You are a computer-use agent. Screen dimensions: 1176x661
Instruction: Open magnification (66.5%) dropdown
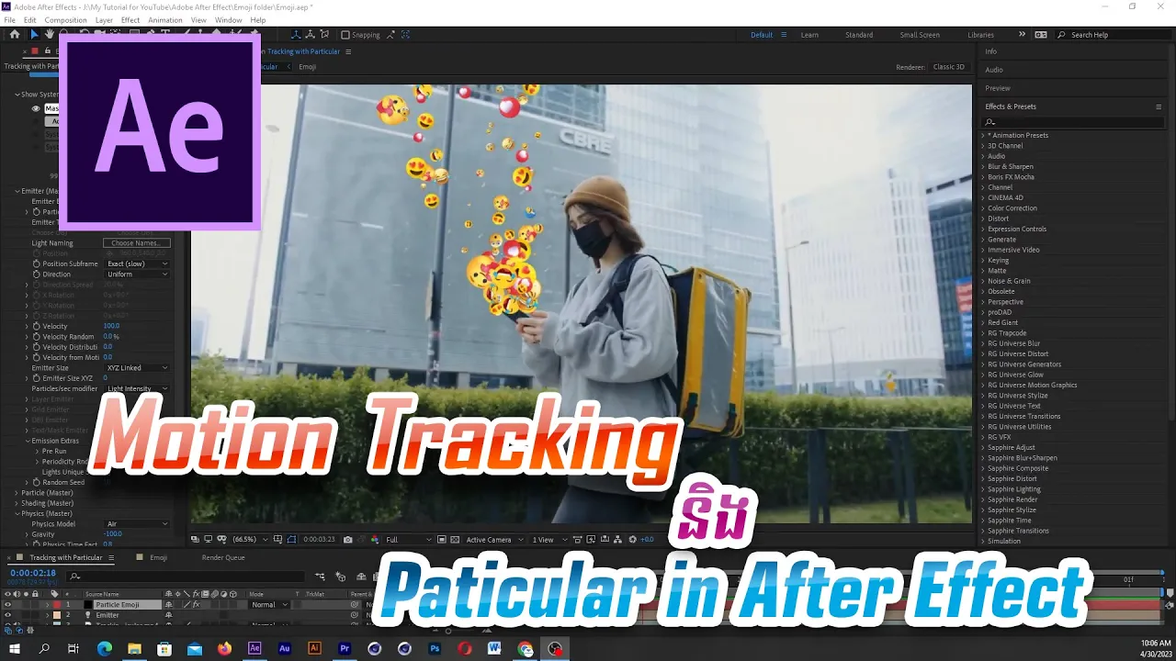coord(250,540)
